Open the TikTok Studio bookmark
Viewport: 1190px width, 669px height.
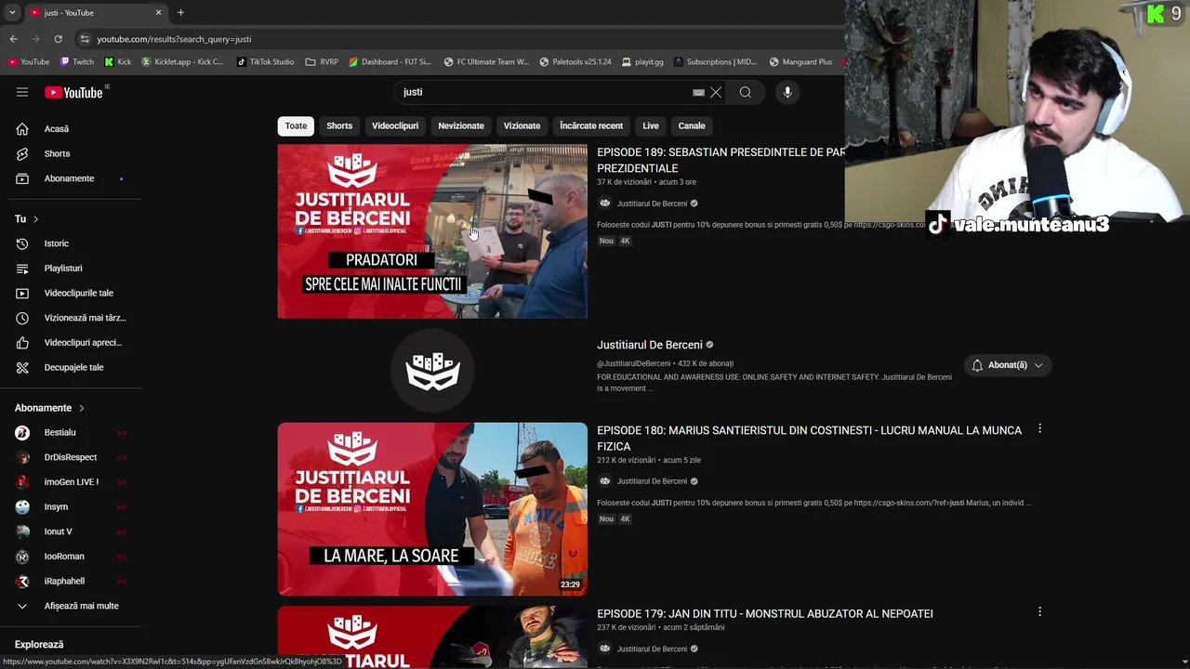click(265, 62)
